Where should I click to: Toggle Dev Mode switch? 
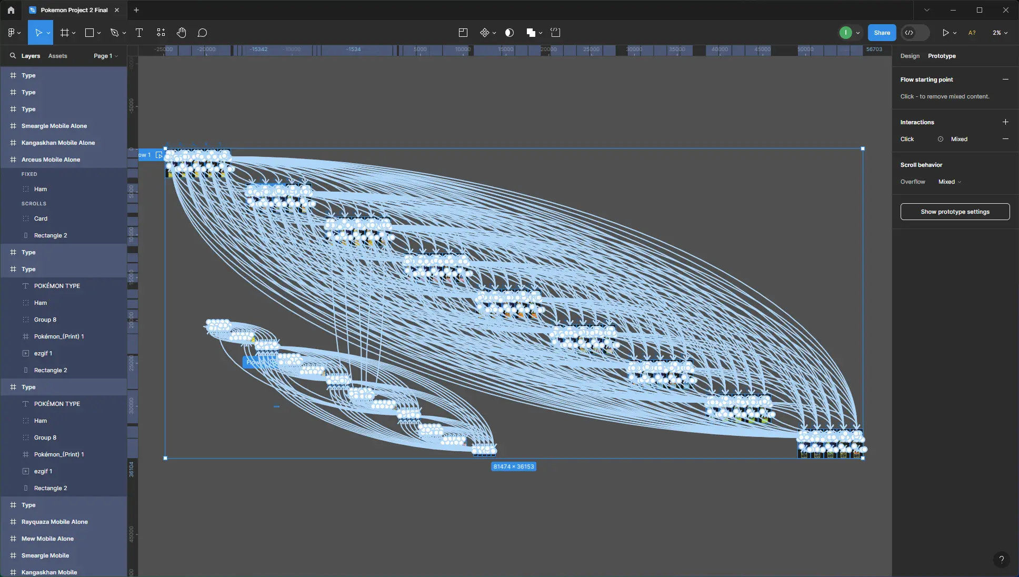(x=915, y=33)
